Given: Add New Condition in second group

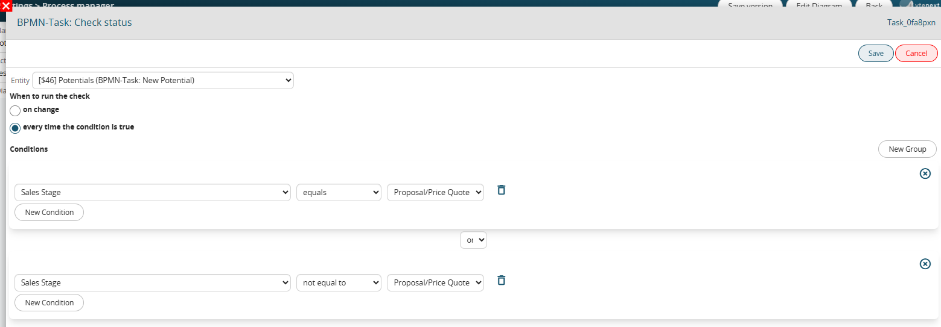Looking at the screenshot, I should (49, 303).
